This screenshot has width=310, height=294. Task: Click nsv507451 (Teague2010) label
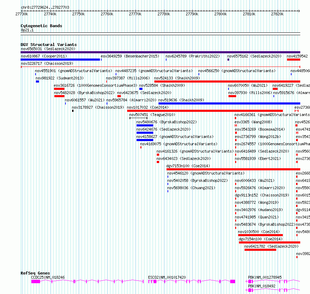[152, 115]
